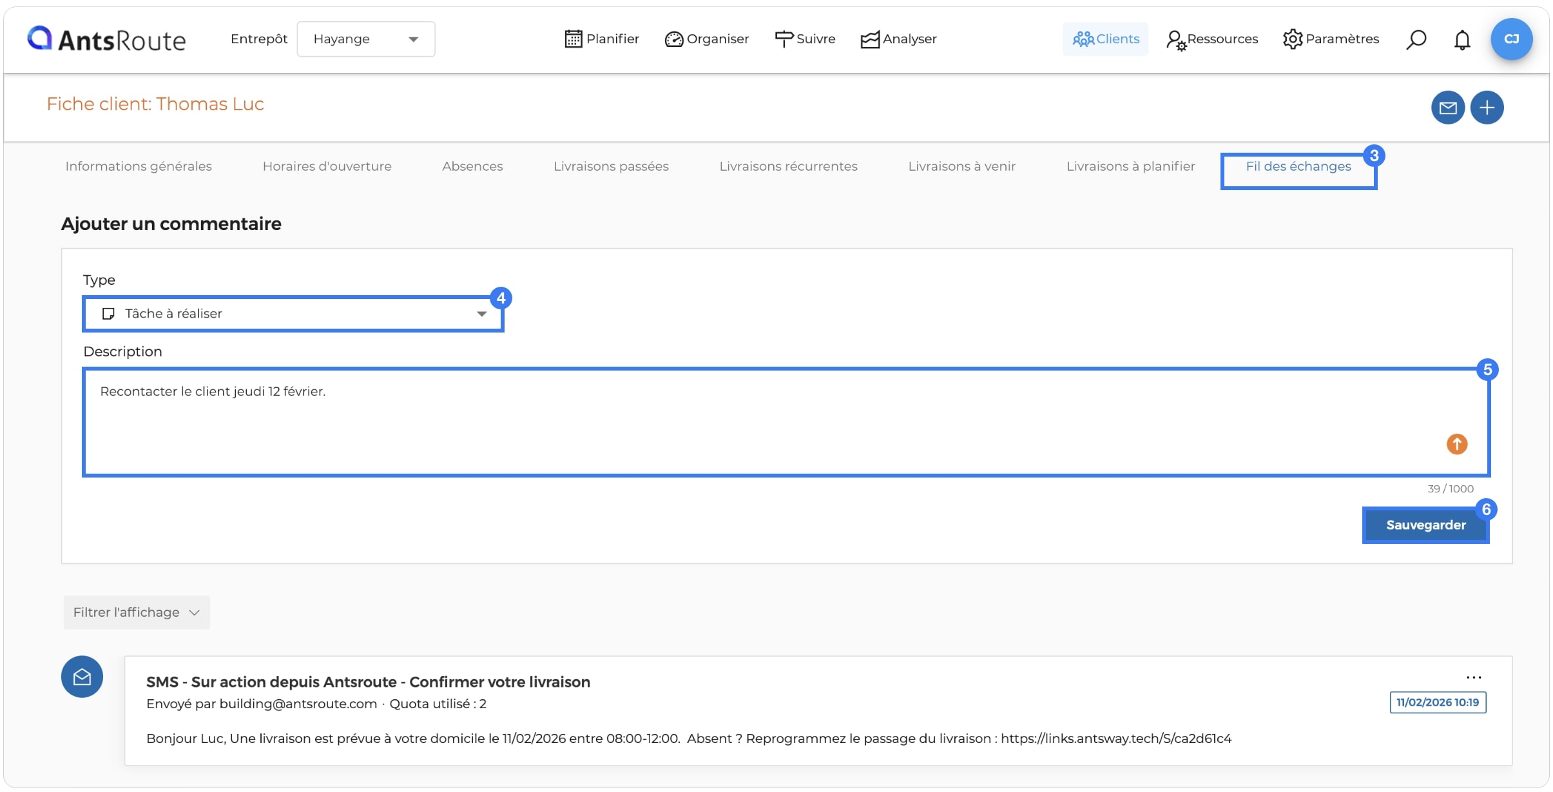The image size is (1553, 792).
Task: Click the orange upload arrow icon
Action: [x=1457, y=444]
